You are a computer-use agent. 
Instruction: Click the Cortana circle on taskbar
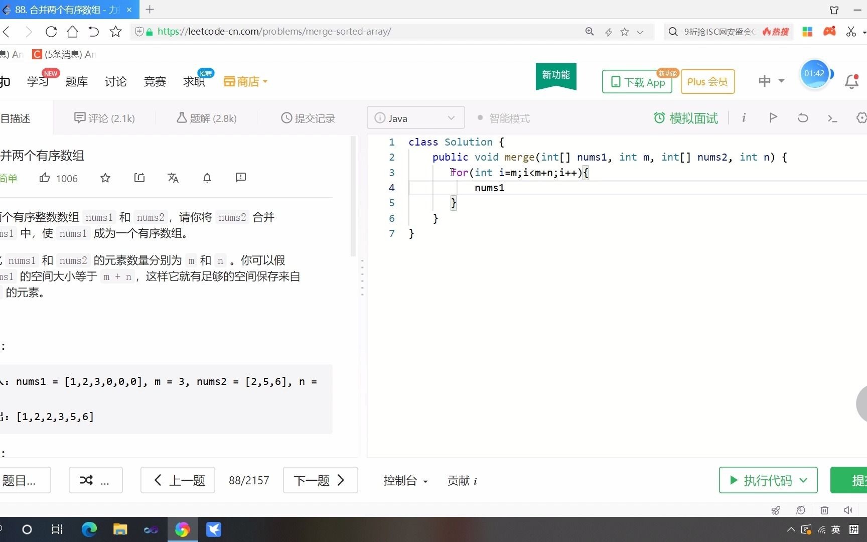(27, 529)
